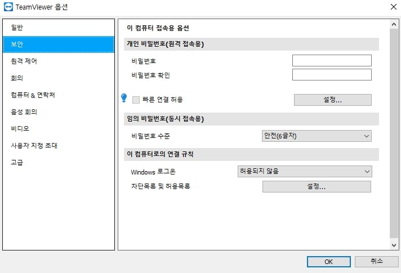Viewport: 401px width, 273px height.
Task: Click 설정... button for 빠른 연결 허용
Action: pos(332,100)
